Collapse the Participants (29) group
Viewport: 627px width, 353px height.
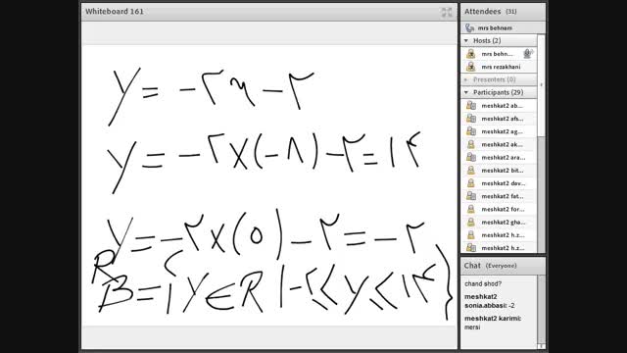coord(466,92)
